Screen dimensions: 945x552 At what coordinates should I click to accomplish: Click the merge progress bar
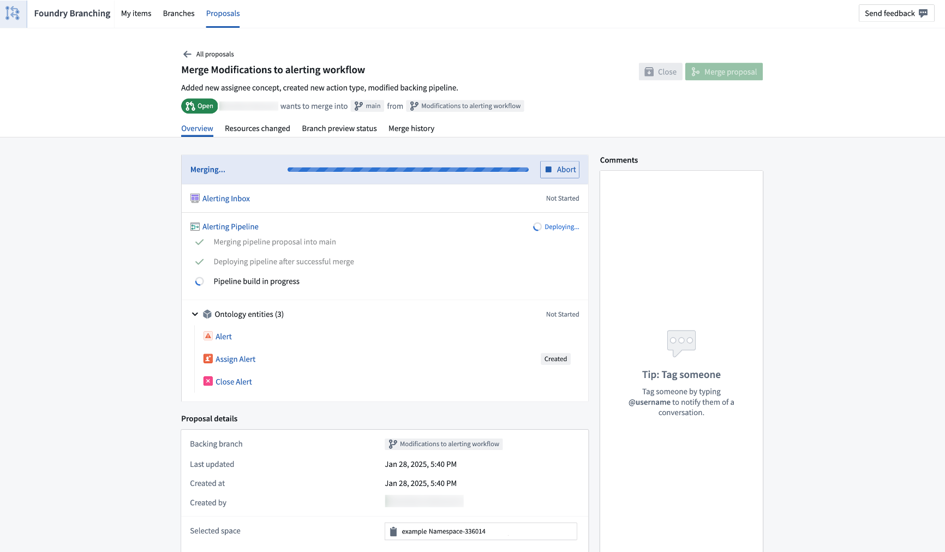point(408,169)
